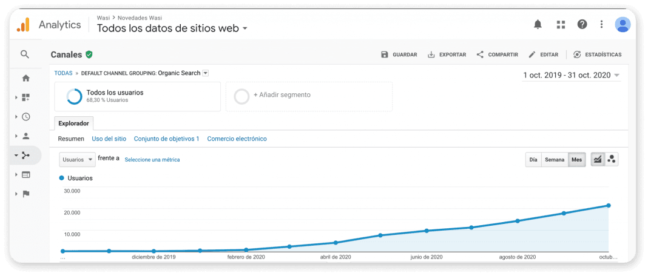
Task: Open the Usuarios metric dropdown
Action: point(77,160)
